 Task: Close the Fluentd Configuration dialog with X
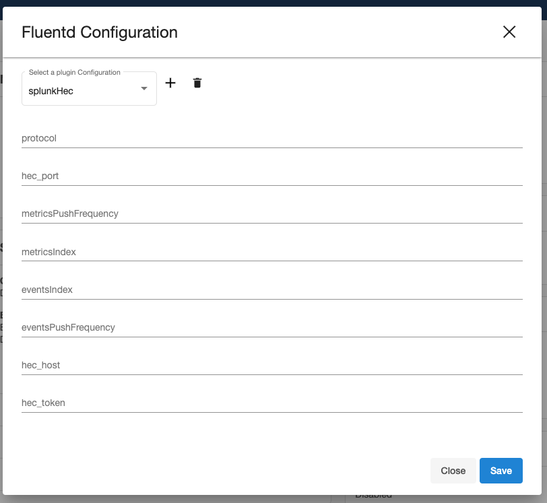click(x=509, y=32)
